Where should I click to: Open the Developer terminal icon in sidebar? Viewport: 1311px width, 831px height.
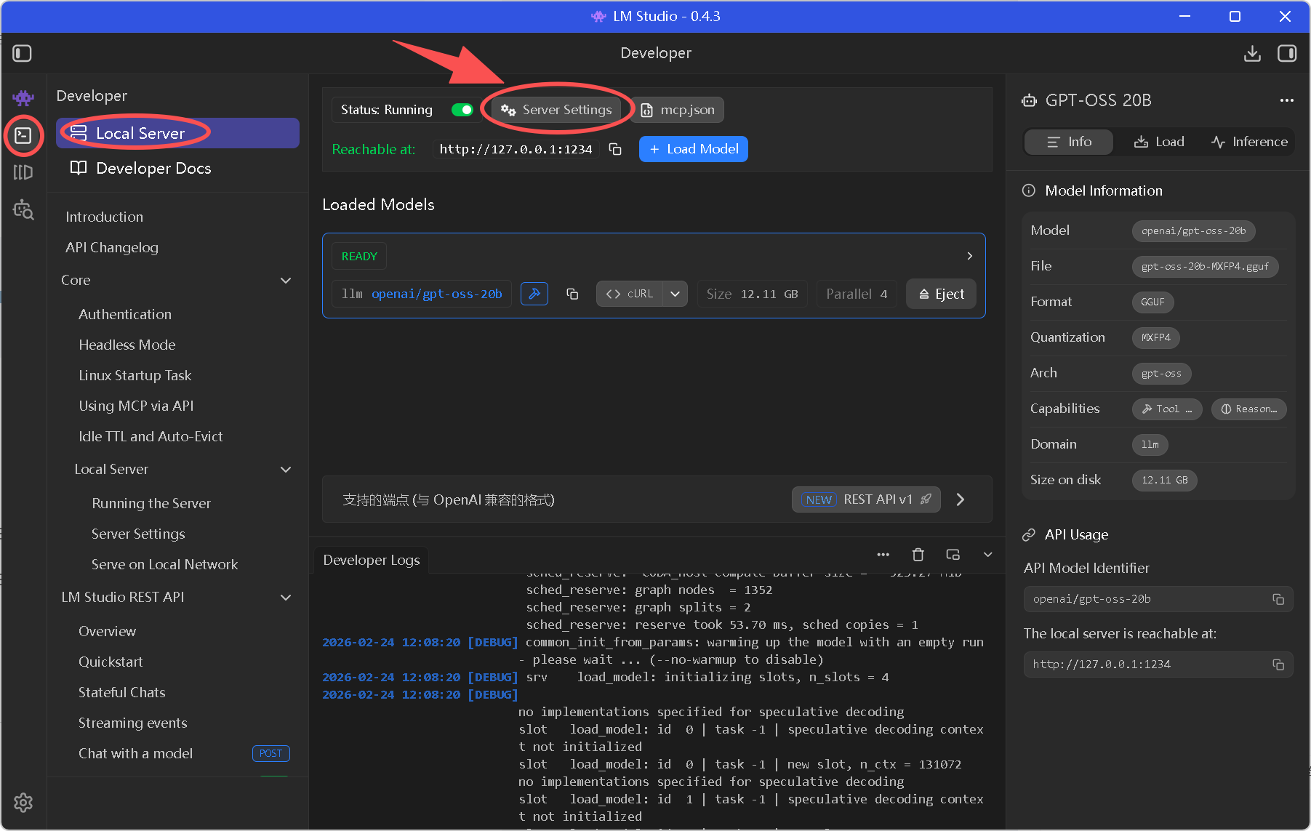pyautogui.click(x=23, y=135)
